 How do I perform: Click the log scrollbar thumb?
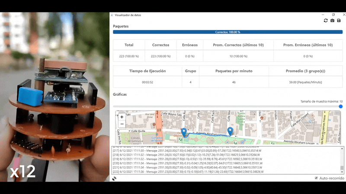click(342, 168)
